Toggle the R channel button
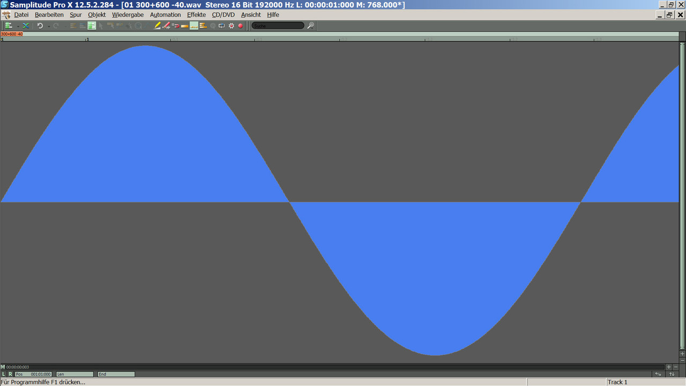This screenshot has width=686, height=386. coord(10,374)
